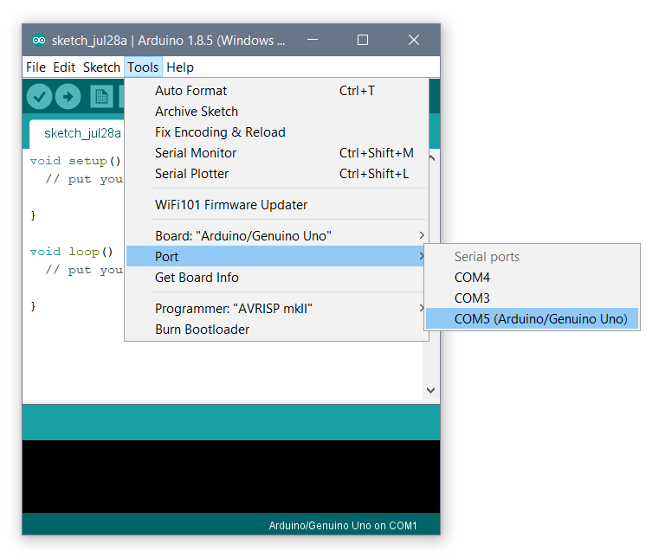This screenshot has height=557, width=665.
Task: Select COM4 serial port
Action: [x=472, y=278]
